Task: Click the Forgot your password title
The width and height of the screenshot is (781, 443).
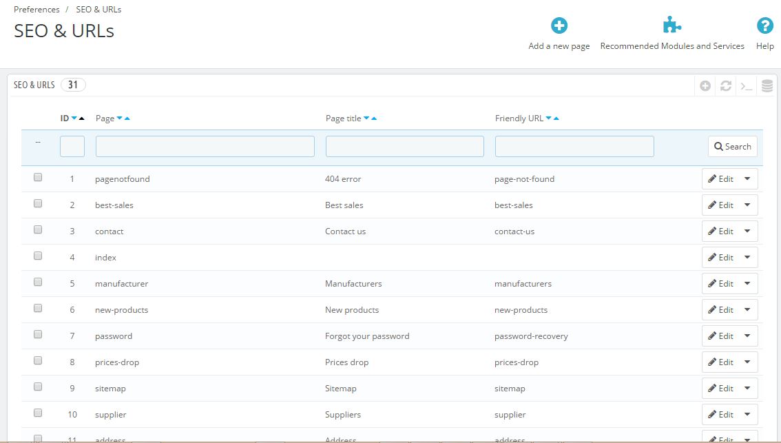Action: point(367,336)
